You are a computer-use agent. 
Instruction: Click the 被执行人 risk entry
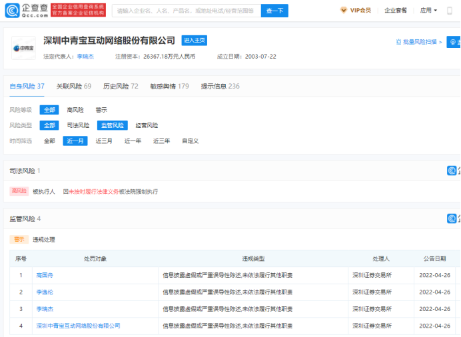coord(44,192)
